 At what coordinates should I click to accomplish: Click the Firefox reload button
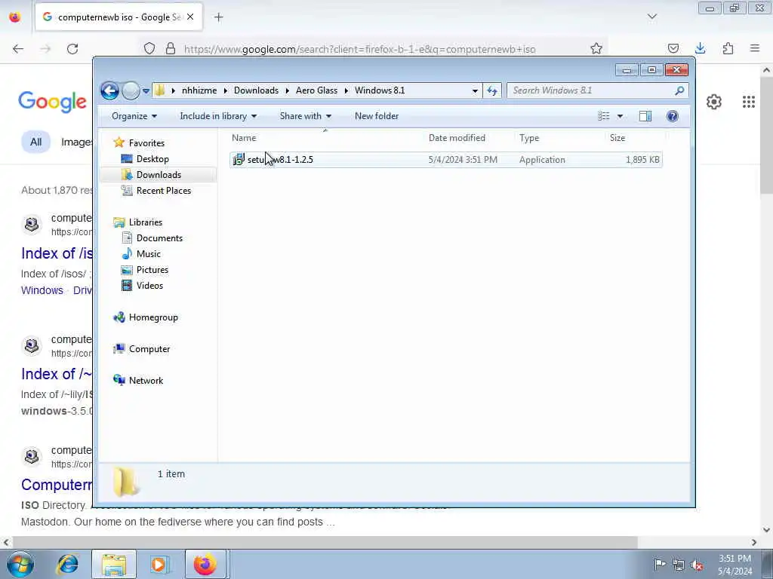pos(72,49)
